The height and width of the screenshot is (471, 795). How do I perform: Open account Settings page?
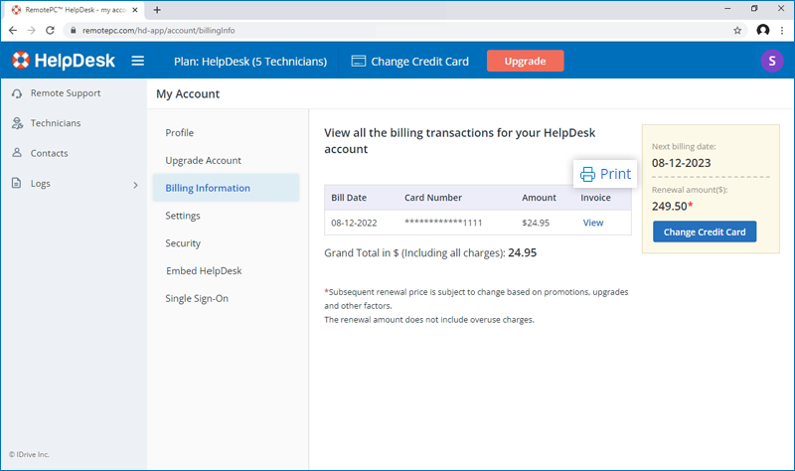[x=183, y=216]
